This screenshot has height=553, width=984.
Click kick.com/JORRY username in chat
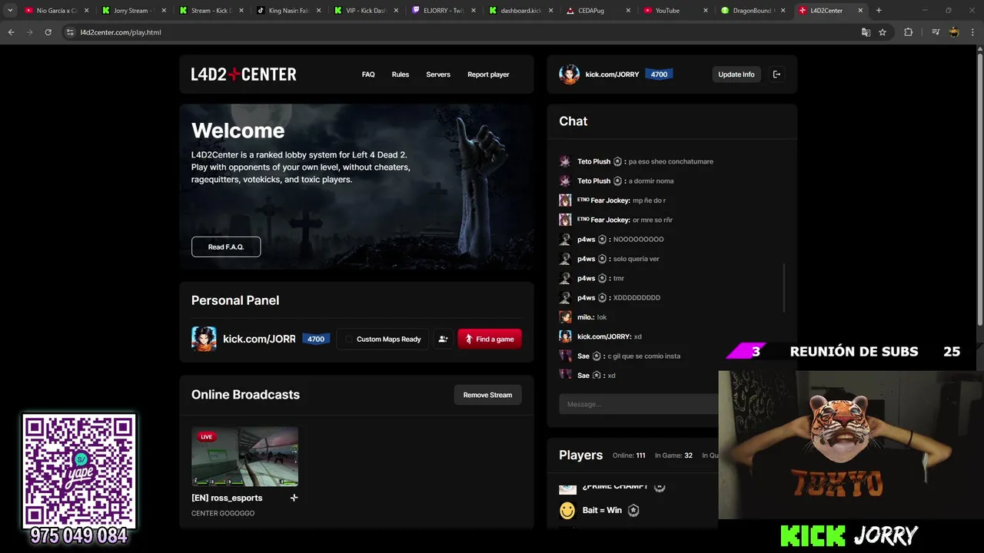(x=603, y=337)
